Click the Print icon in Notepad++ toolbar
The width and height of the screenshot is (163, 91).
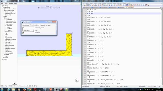[96, 5]
